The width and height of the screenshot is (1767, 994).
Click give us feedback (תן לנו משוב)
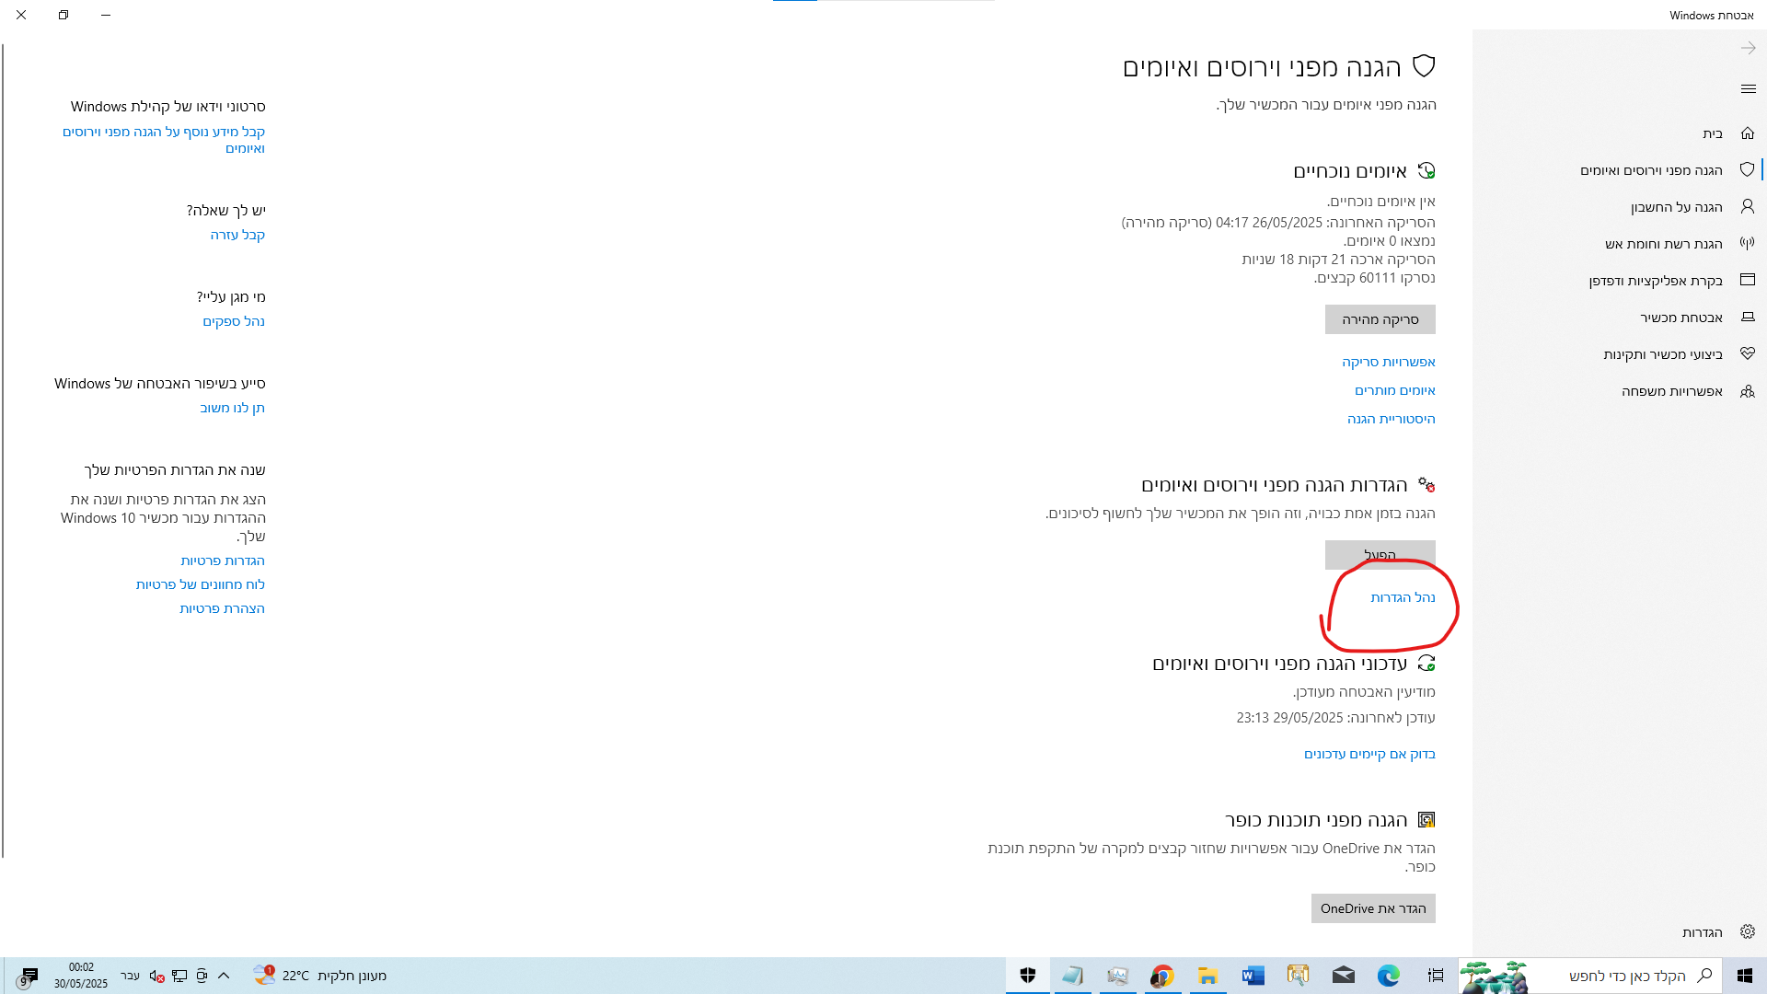[232, 408]
